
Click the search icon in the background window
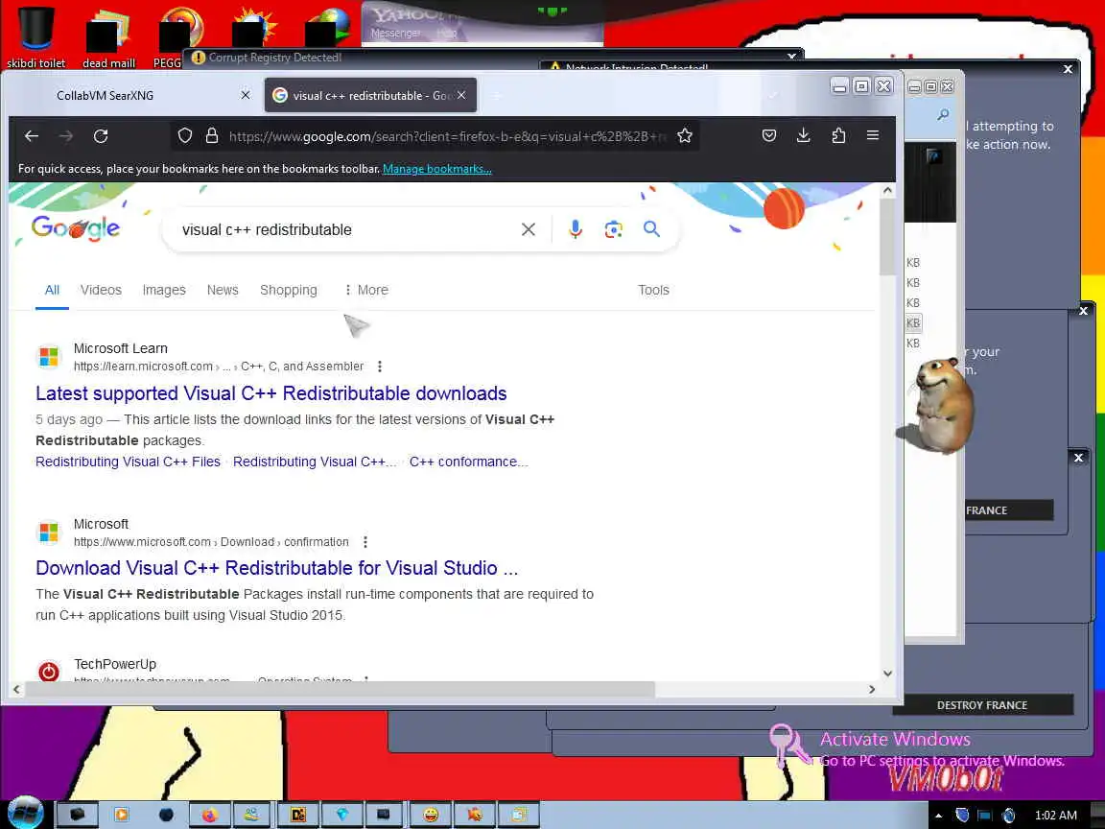pyautogui.click(x=943, y=114)
